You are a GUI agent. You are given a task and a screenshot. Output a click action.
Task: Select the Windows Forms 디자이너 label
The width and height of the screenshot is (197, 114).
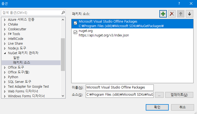(x=26, y=96)
